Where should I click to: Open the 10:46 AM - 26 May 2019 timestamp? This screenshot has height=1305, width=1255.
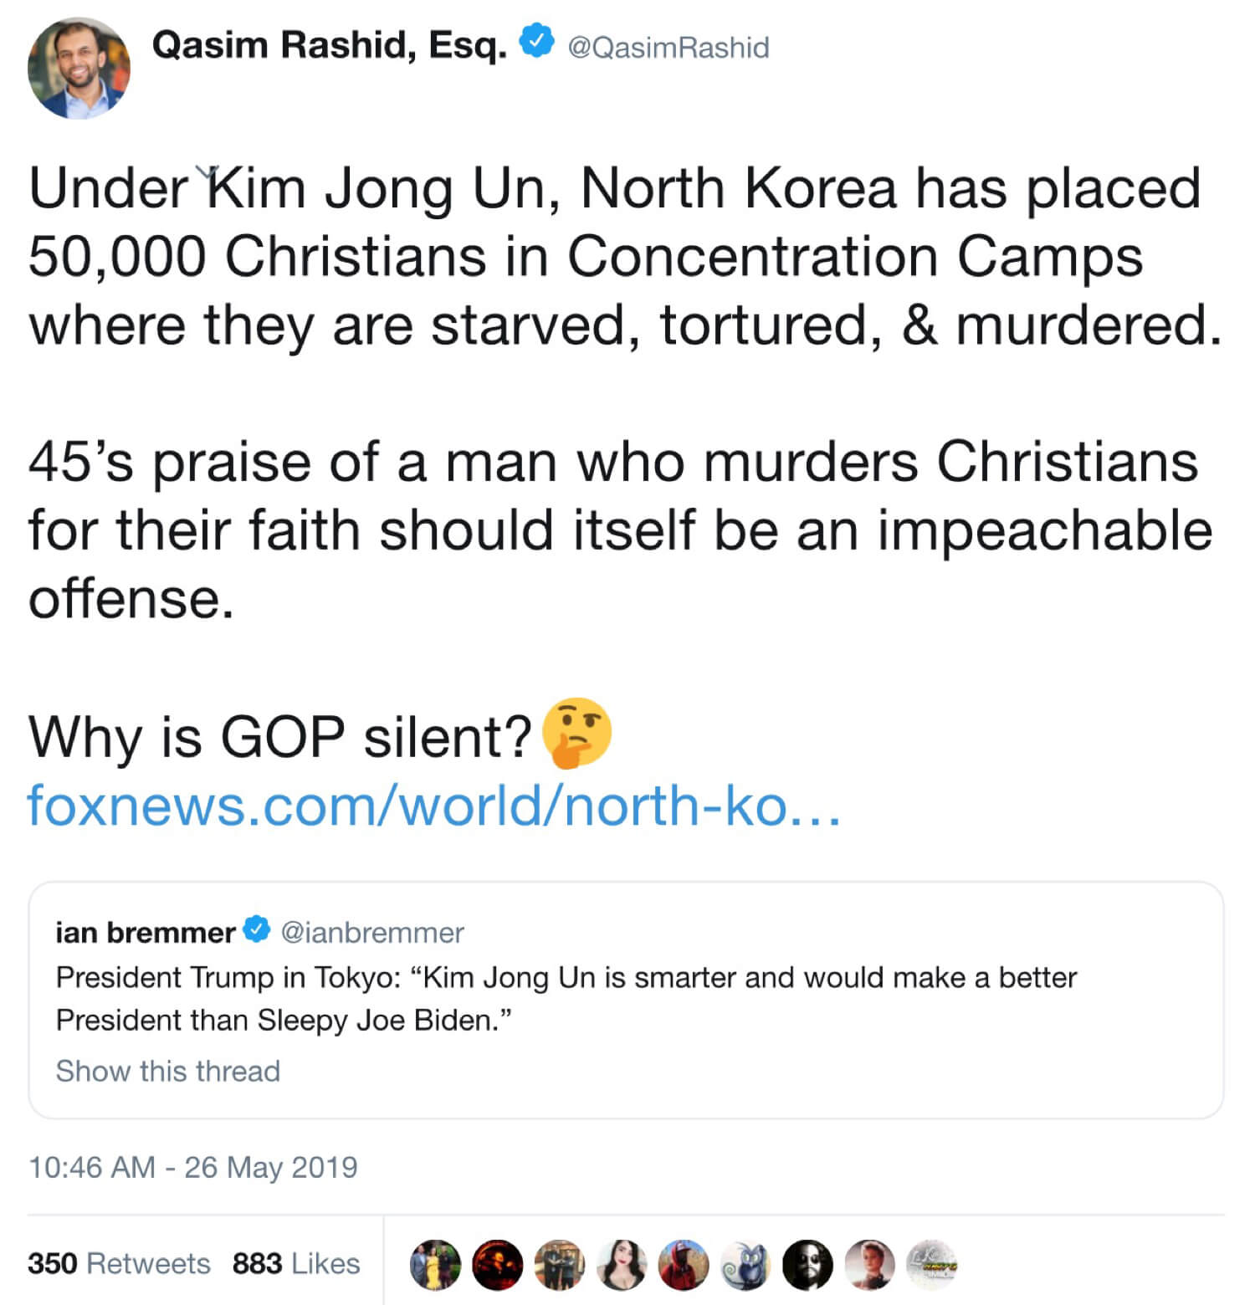192,1167
